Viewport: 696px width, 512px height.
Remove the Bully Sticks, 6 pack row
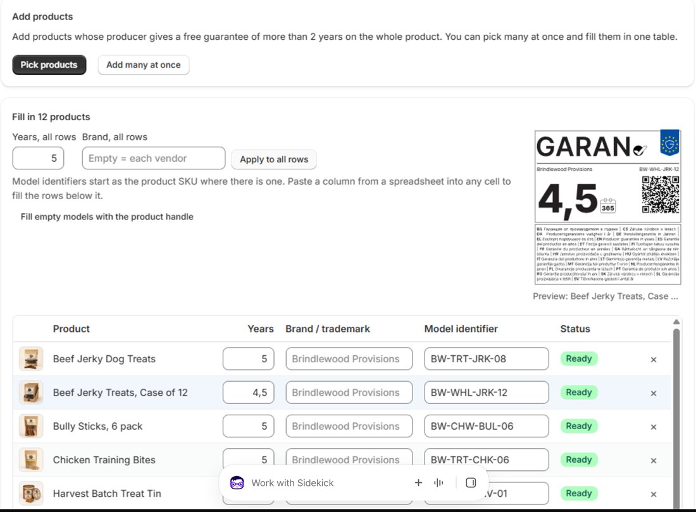point(654,427)
